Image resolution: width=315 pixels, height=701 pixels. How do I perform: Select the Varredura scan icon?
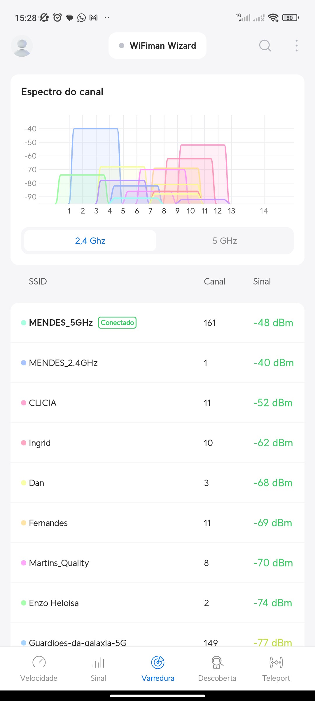(x=158, y=662)
